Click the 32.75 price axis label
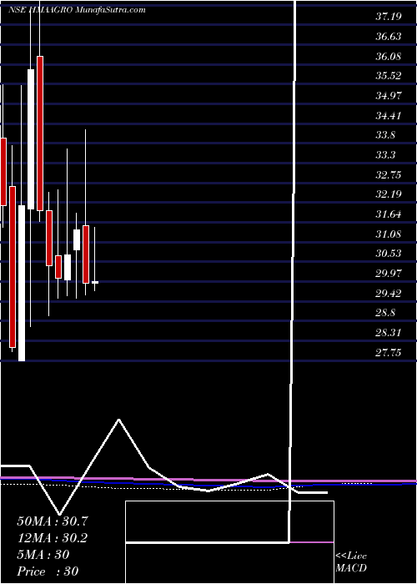This screenshot has height=584, width=417. 389,174
